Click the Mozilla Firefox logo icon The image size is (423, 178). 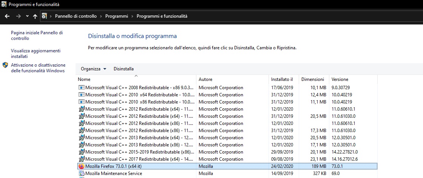coord(82,166)
